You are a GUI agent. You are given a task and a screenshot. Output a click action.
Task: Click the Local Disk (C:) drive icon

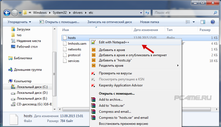tap(13, 87)
